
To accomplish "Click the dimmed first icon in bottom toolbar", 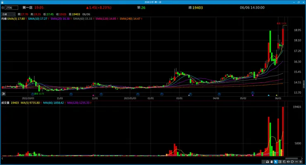I will point(263,162).
